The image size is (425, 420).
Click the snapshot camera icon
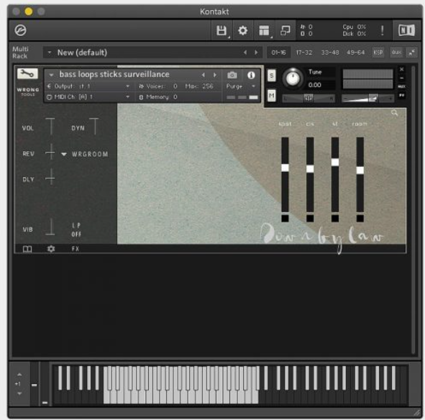(232, 75)
